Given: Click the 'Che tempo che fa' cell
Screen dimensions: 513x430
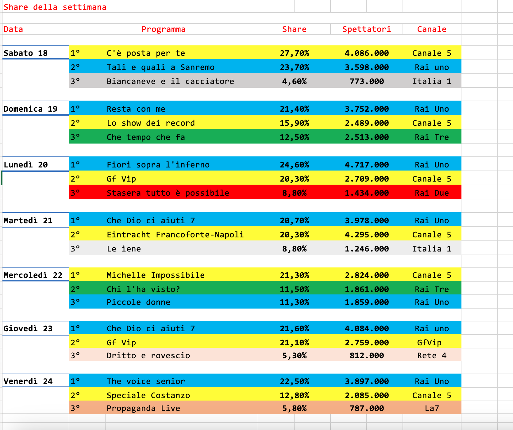Looking at the screenshot, I should tap(146, 137).
